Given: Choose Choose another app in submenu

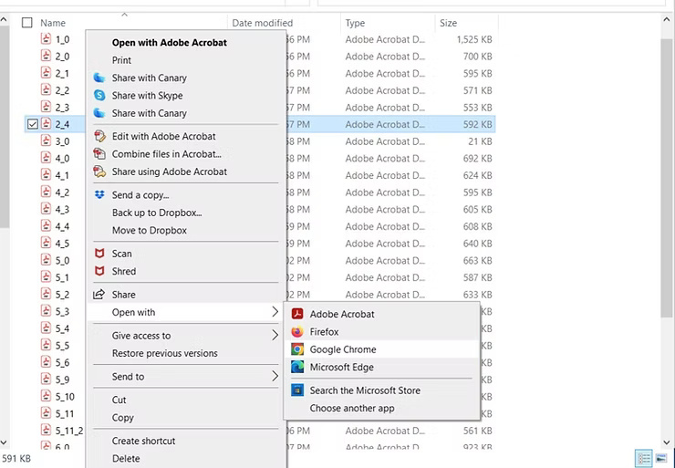Looking at the screenshot, I should click(x=352, y=408).
